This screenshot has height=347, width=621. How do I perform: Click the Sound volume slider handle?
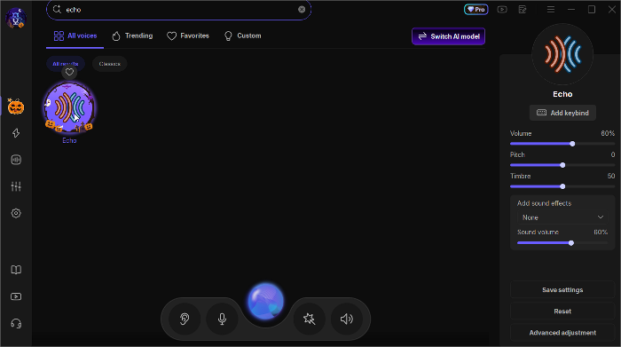point(571,243)
